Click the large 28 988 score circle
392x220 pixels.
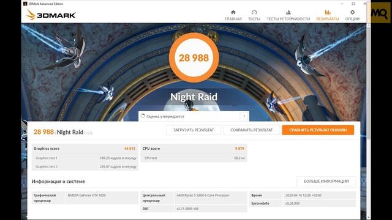(x=194, y=57)
